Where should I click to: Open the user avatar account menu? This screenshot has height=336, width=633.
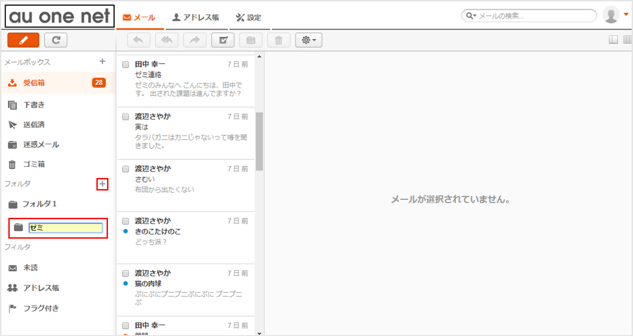click(615, 15)
